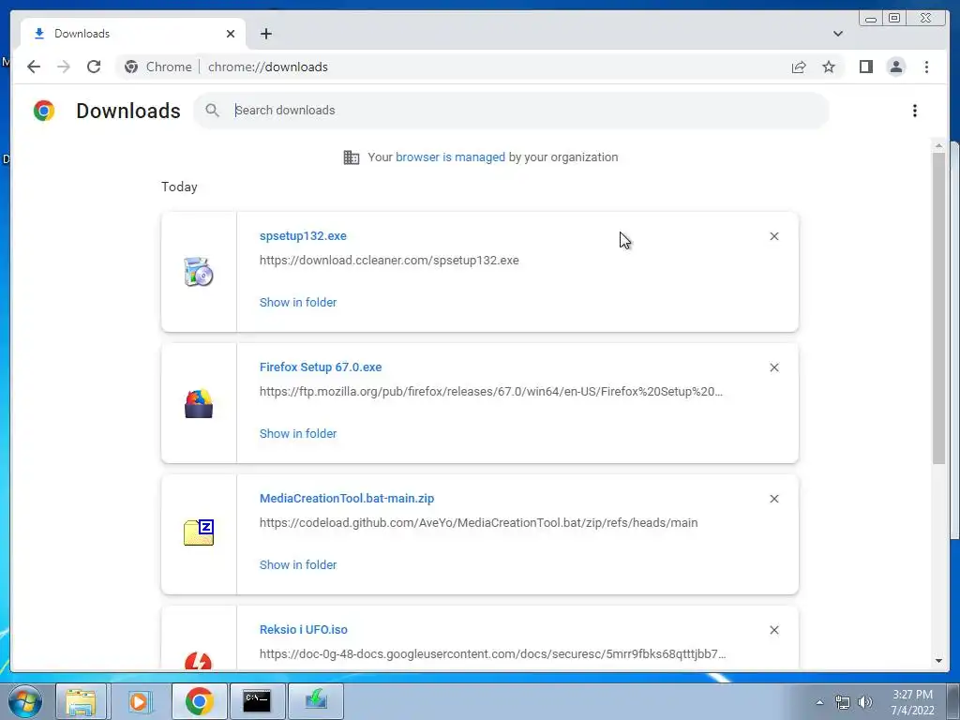This screenshot has width=960, height=720.
Task: Open the Windows Start menu
Action: coord(25,701)
